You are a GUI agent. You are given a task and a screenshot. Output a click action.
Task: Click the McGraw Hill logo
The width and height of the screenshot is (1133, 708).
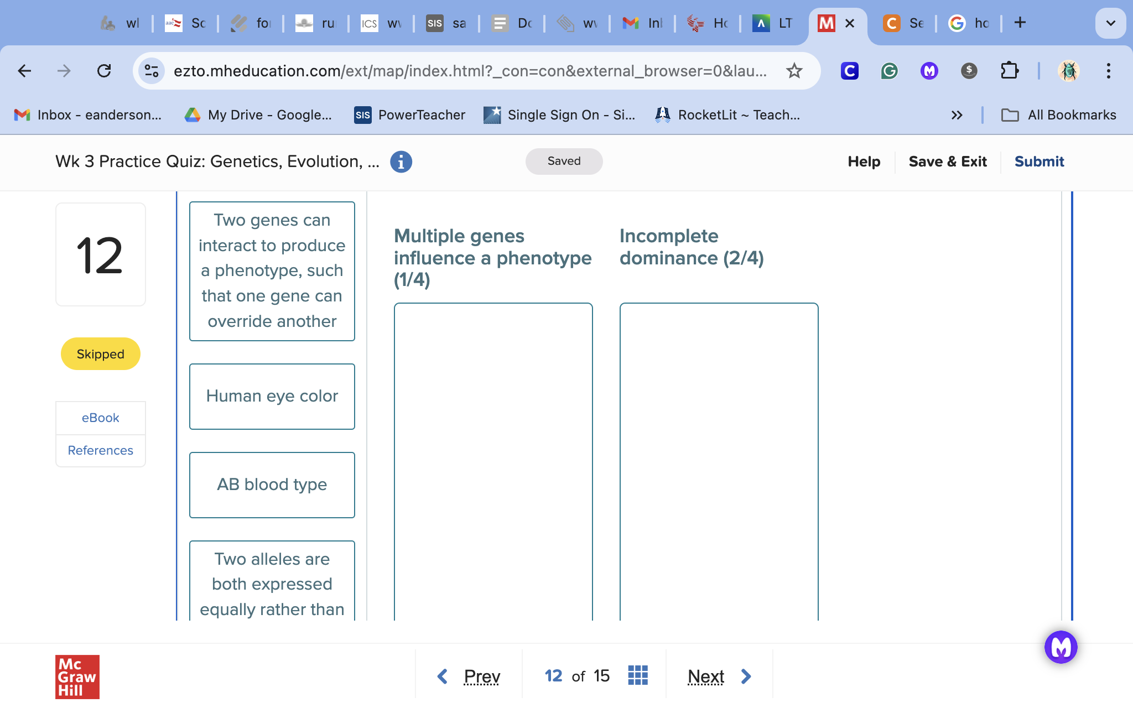pos(77,676)
